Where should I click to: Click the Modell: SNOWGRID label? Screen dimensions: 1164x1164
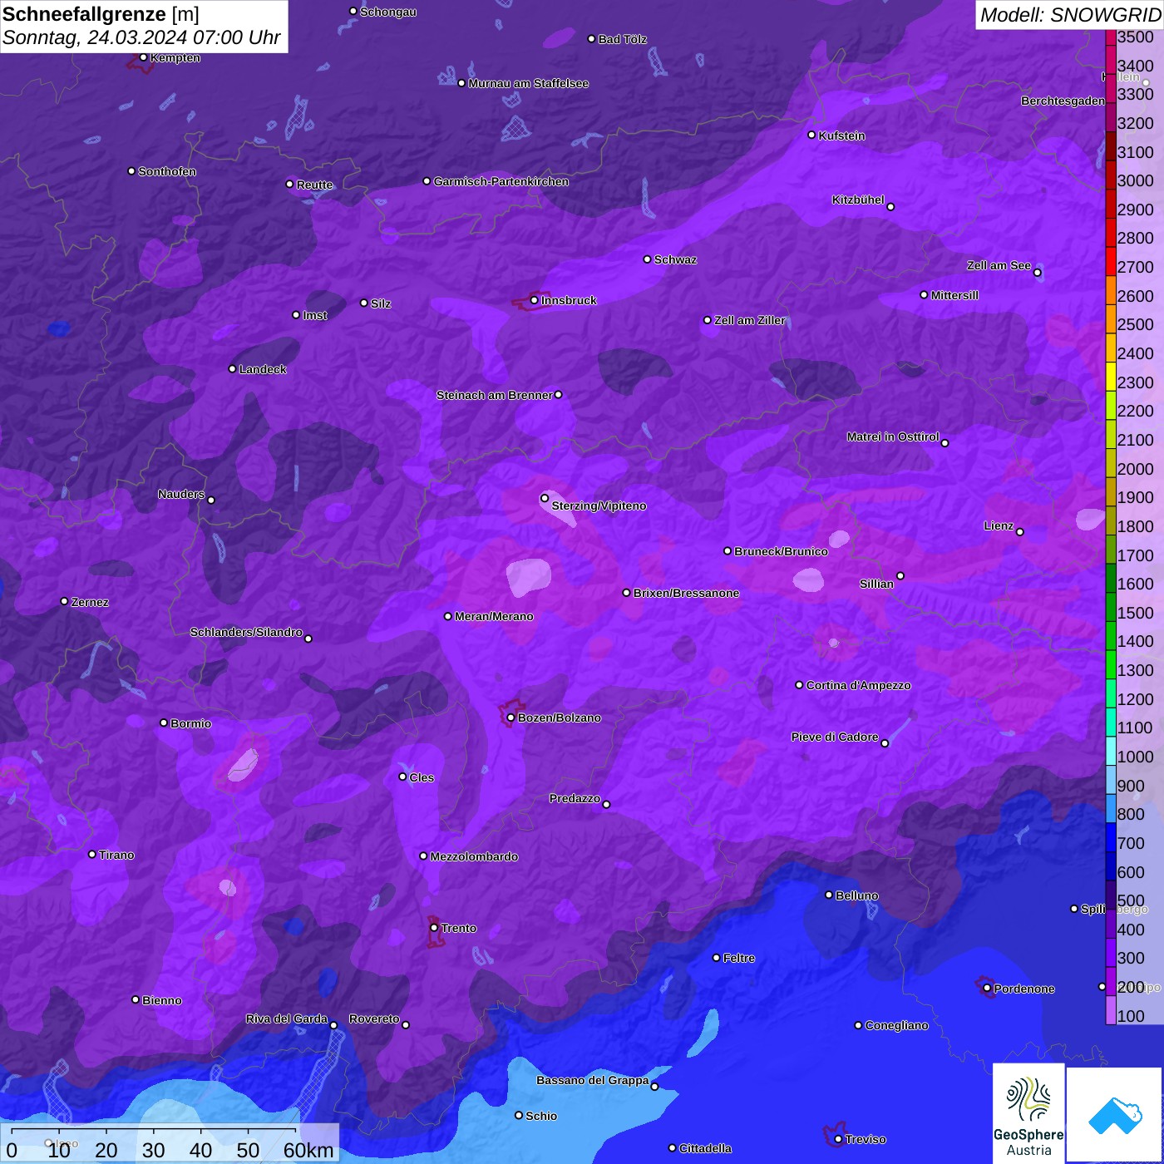[1069, 14]
